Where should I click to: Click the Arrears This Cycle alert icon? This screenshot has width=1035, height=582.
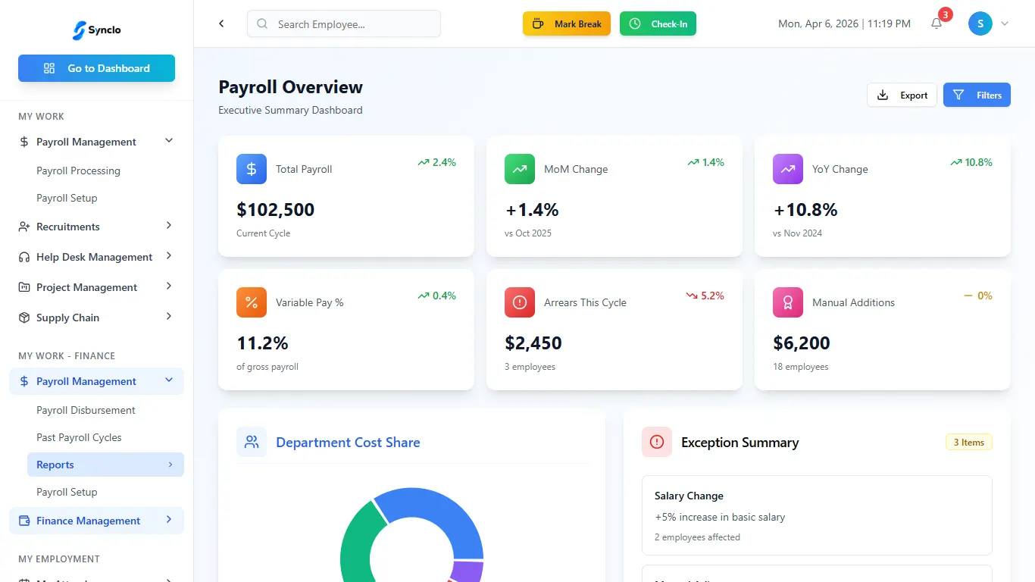520,302
